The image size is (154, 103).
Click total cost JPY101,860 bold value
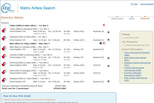(60, 89)
